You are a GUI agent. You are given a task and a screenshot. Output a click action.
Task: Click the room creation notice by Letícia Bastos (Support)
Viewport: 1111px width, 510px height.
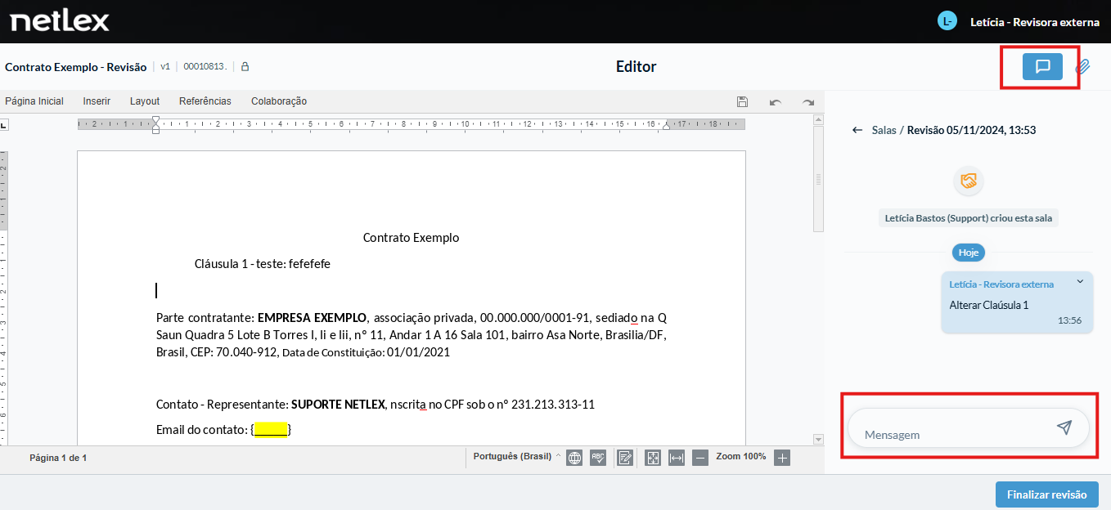(x=969, y=218)
